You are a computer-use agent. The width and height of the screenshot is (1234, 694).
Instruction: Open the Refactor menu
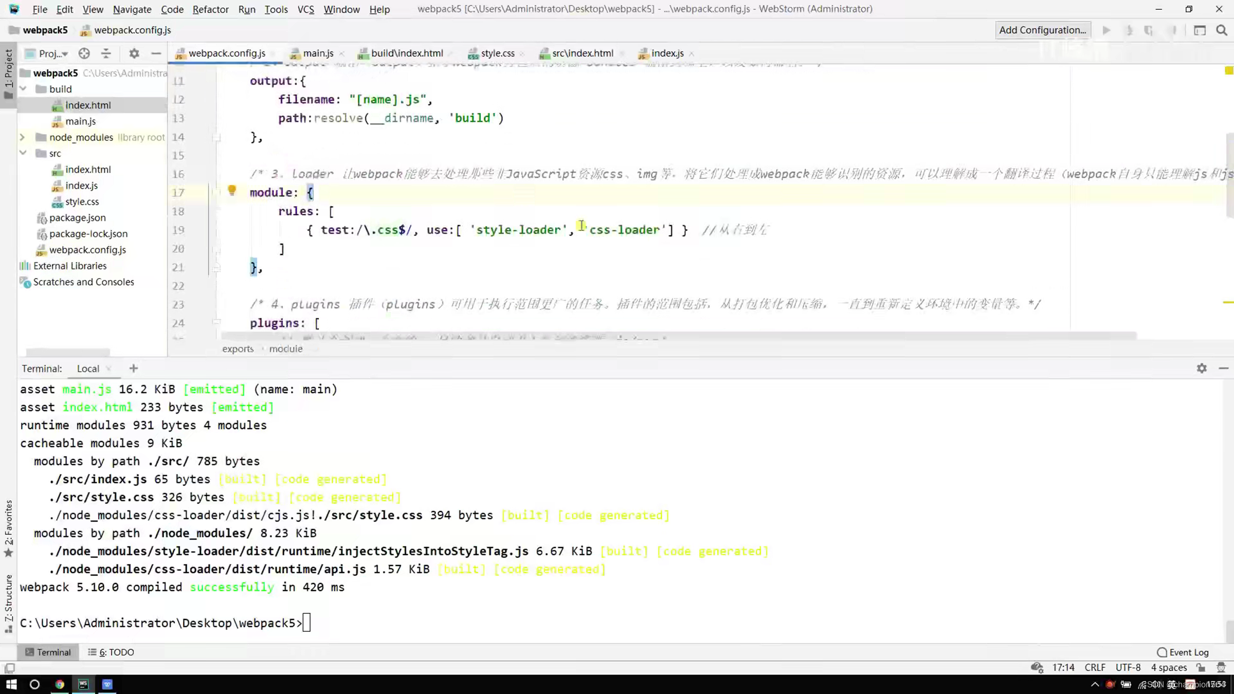210,9
